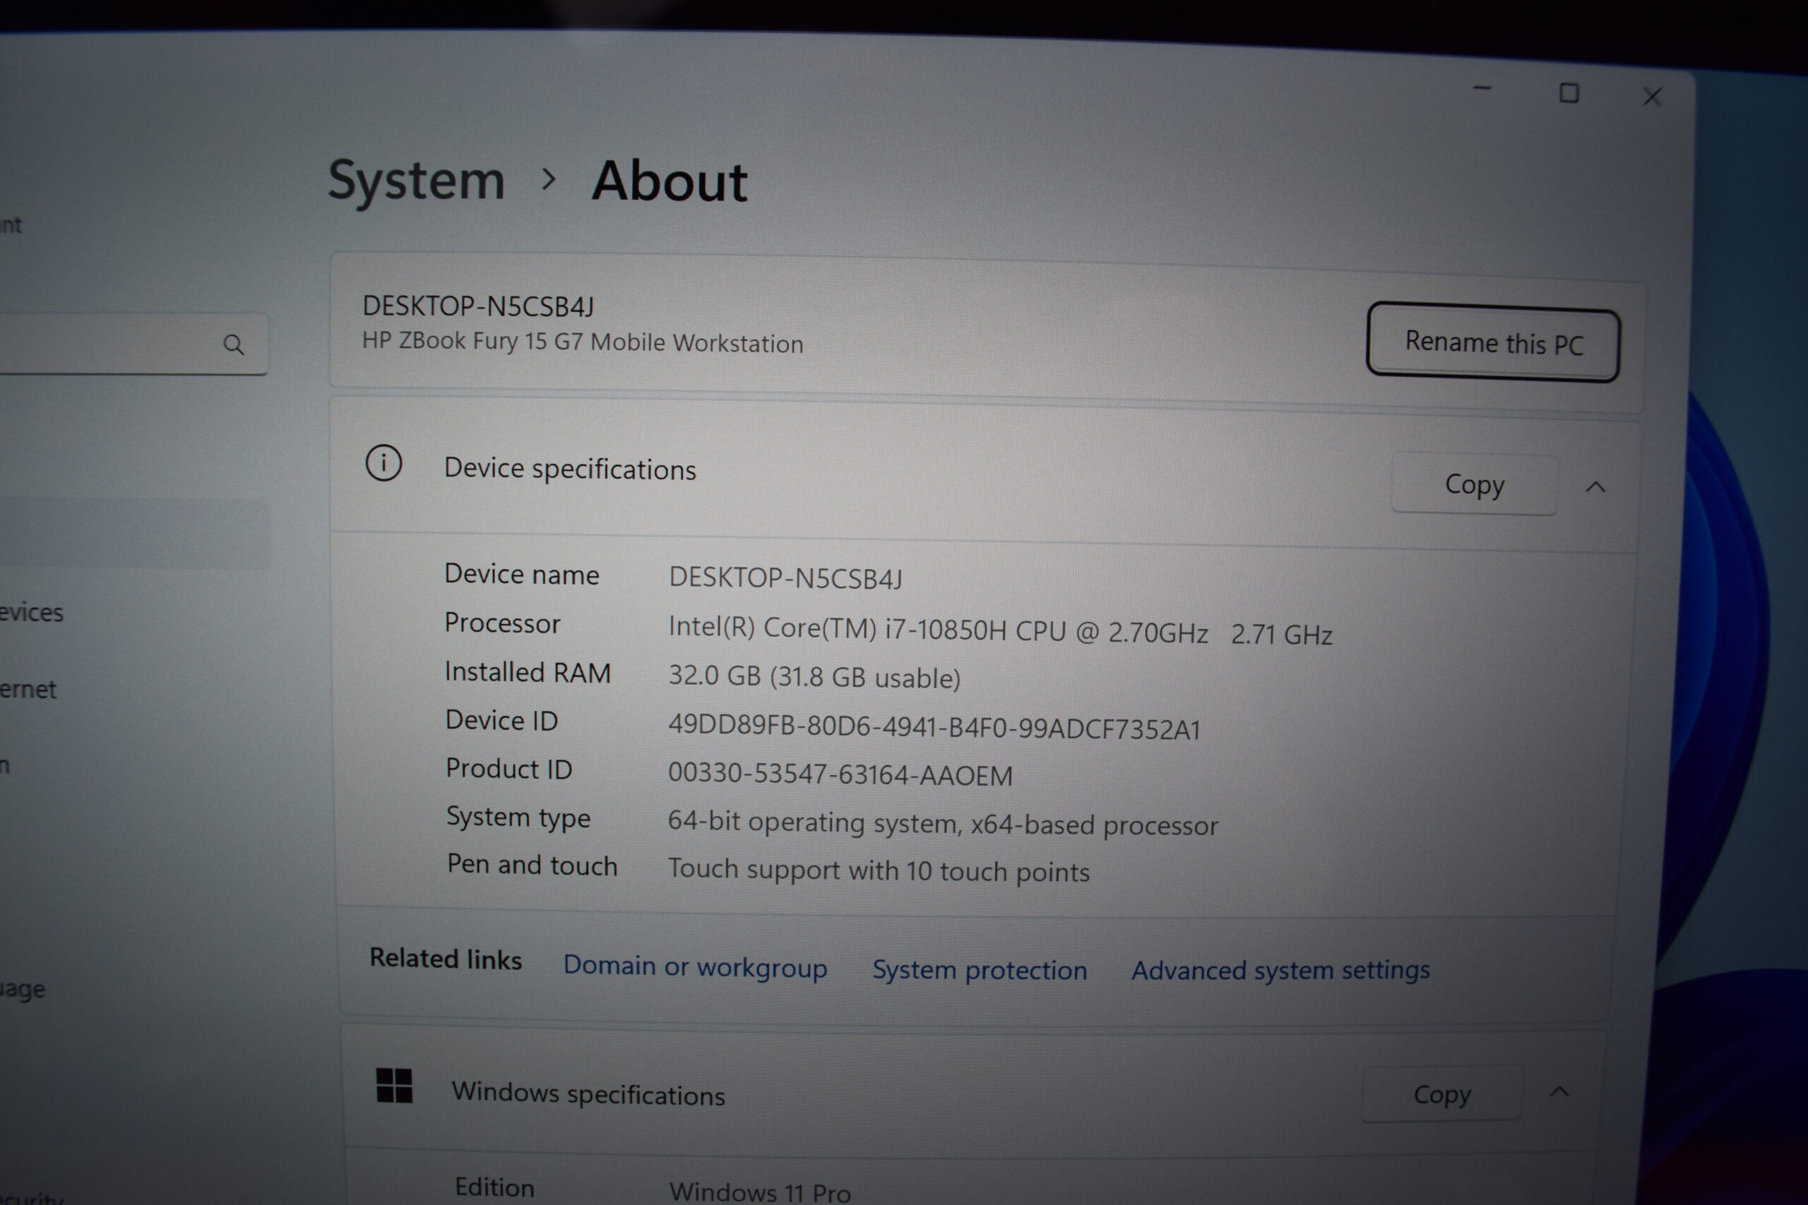Click the Processor label
The image size is (1808, 1205).
click(502, 623)
